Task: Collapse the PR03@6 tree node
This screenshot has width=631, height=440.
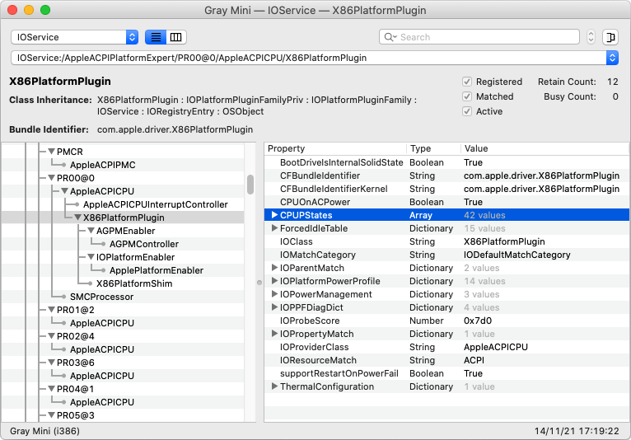Action: (x=51, y=363)
